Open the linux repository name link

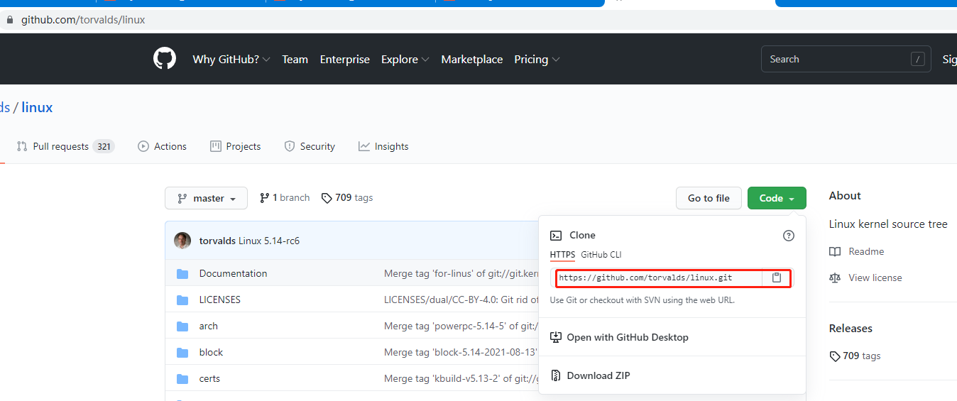pyautogui.click(x=37, y=107)
